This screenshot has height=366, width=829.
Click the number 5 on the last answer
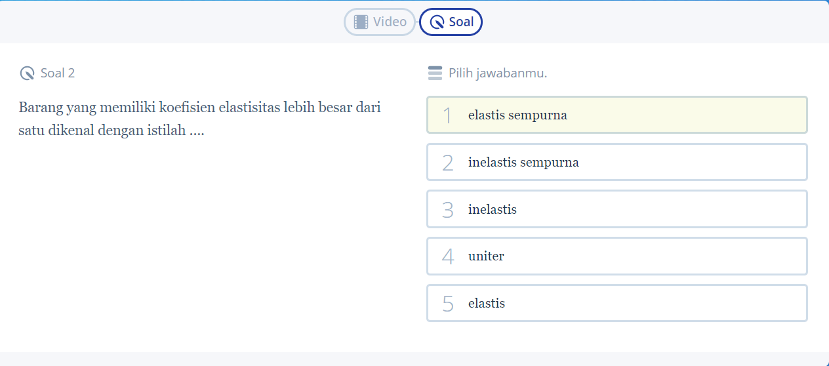click(x=448, y=304)
